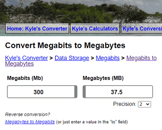
Task: Click the Convert Megabits to Megabytes heading
Action: point(65,45)
